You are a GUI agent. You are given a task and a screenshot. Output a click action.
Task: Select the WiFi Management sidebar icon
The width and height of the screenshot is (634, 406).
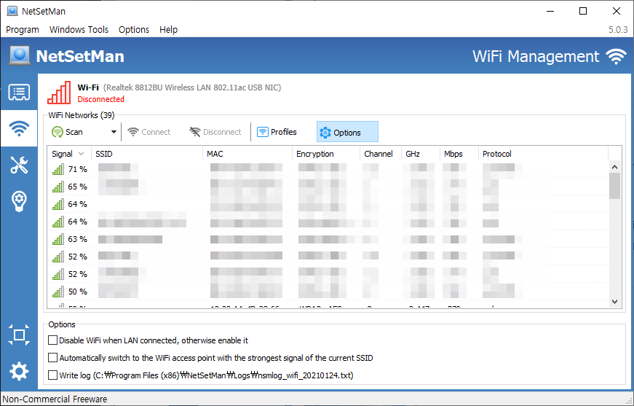[x=19, y=128]
